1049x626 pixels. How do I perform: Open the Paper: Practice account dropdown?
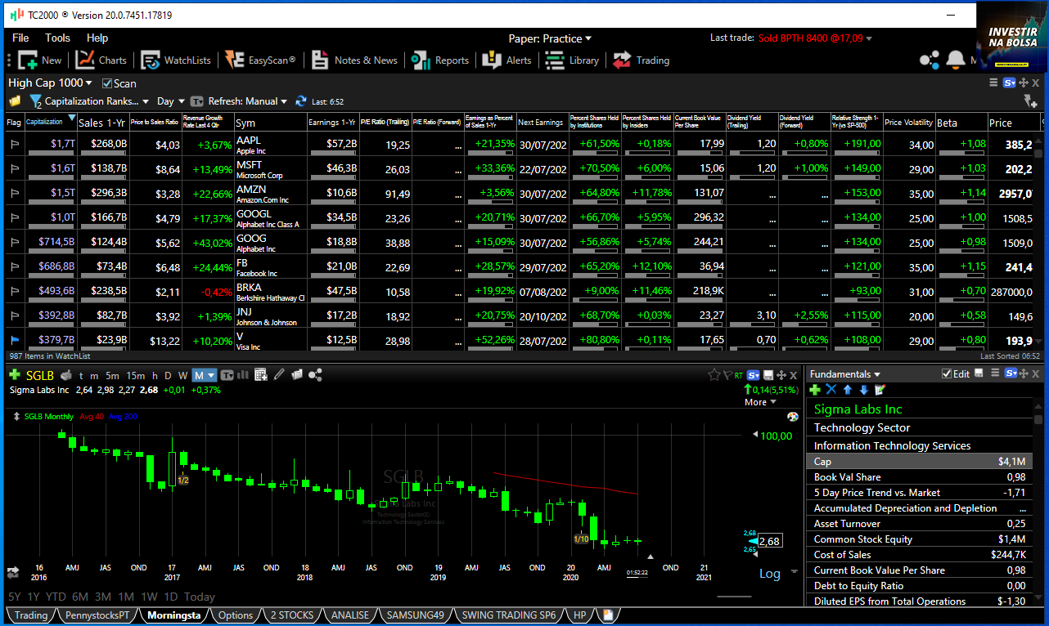point(549,38)
